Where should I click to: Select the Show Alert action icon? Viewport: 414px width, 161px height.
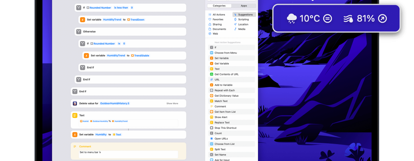click(211, 117)
